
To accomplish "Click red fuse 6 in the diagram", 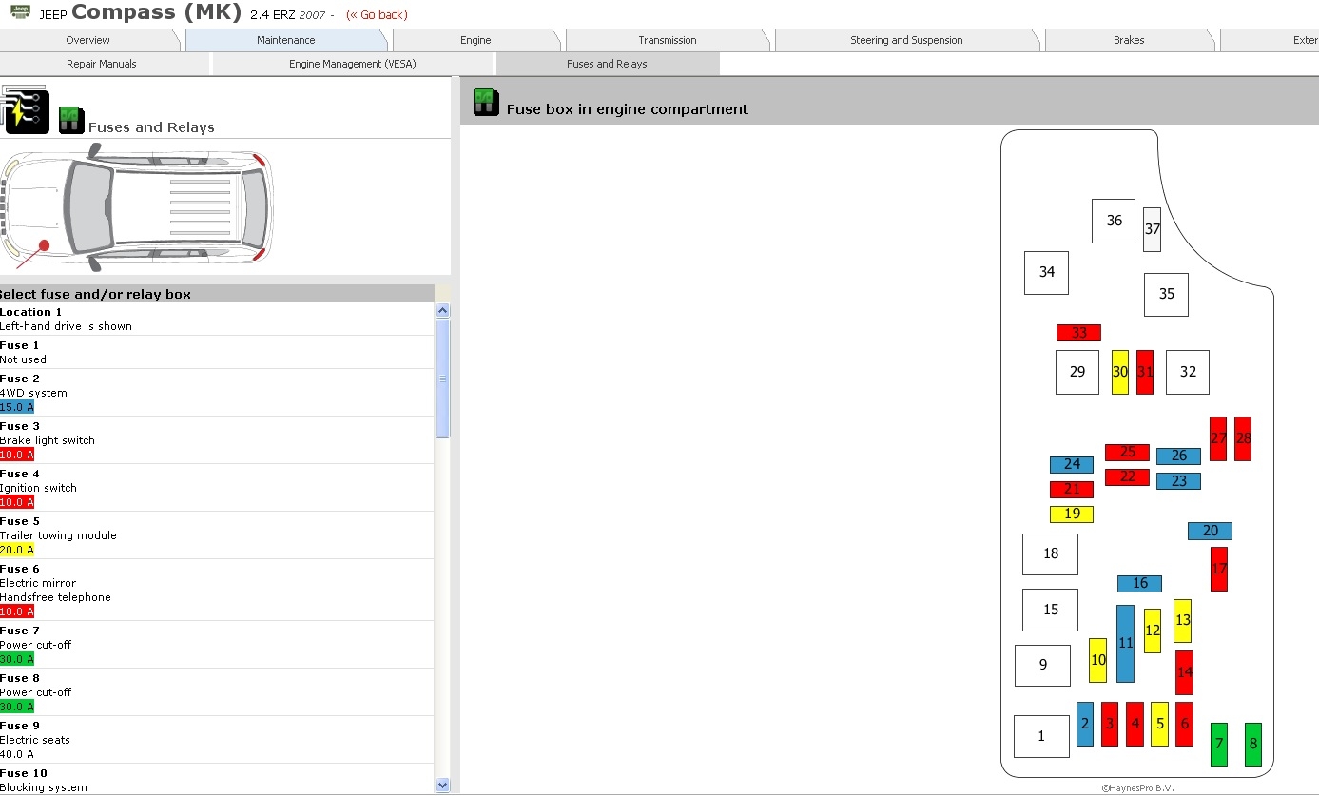I will [x=1184, y=724].
